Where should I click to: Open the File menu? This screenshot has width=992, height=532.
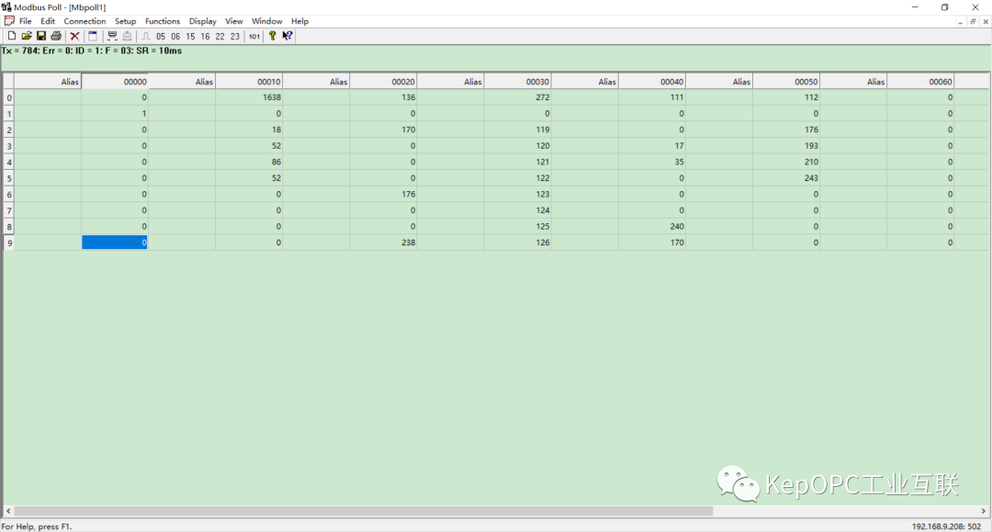26,21
